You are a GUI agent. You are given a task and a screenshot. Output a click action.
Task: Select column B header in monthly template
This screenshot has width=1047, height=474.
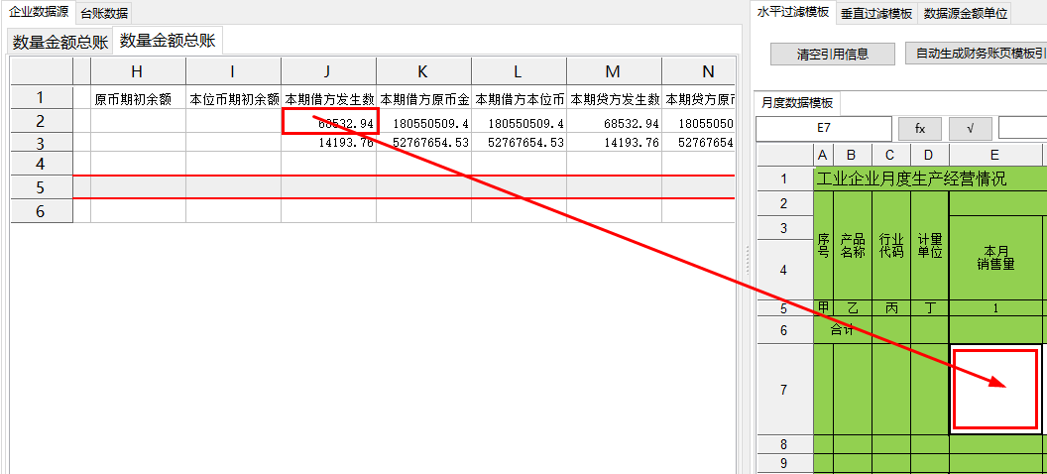(x=852, y=155)
